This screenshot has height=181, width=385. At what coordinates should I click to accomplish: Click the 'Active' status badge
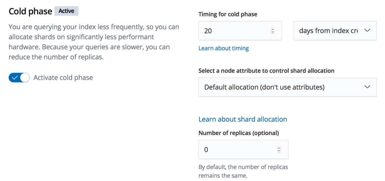[66, 11]
